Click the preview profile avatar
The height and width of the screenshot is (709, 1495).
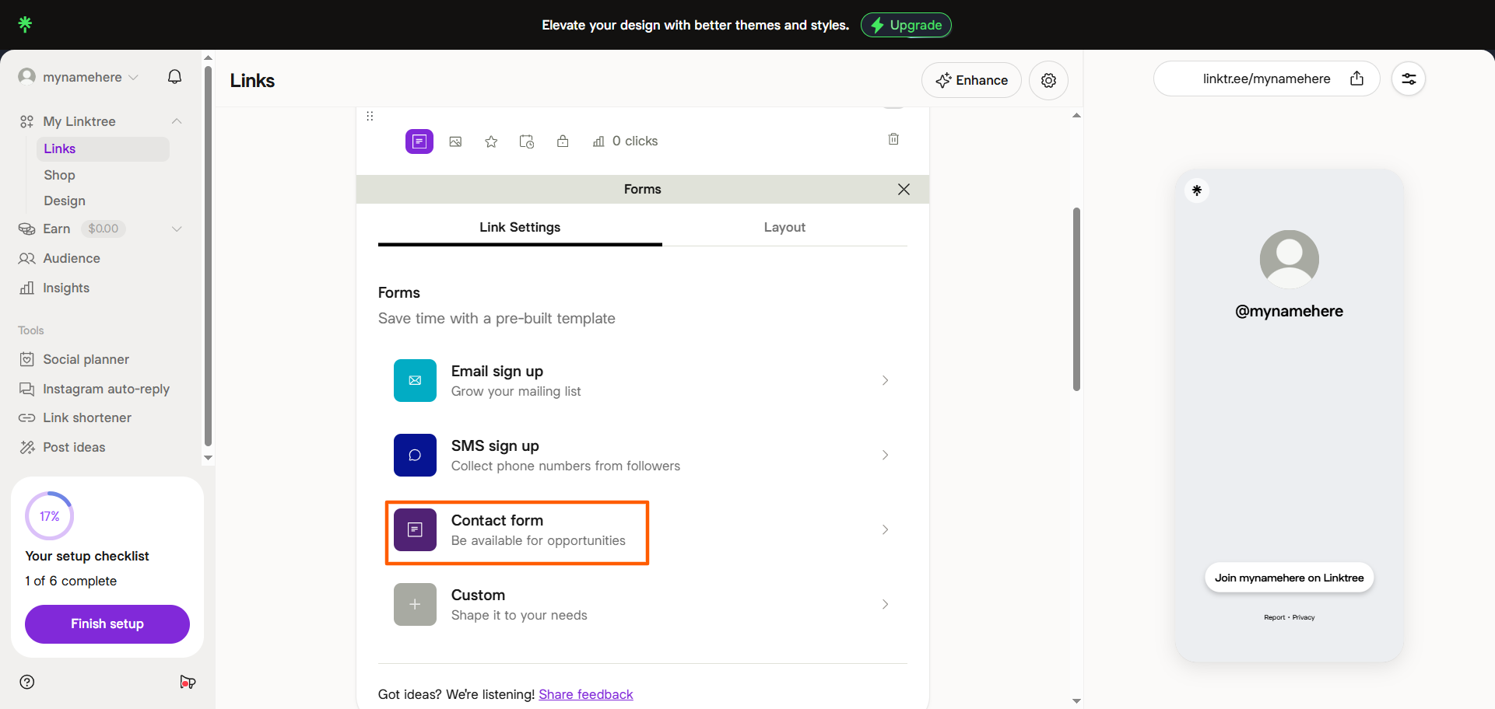(x=1289, y=259)
